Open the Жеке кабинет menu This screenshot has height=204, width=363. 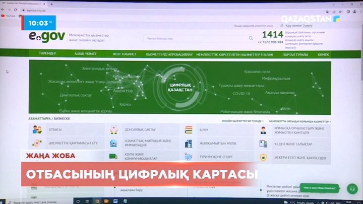(x=125, y=54)
